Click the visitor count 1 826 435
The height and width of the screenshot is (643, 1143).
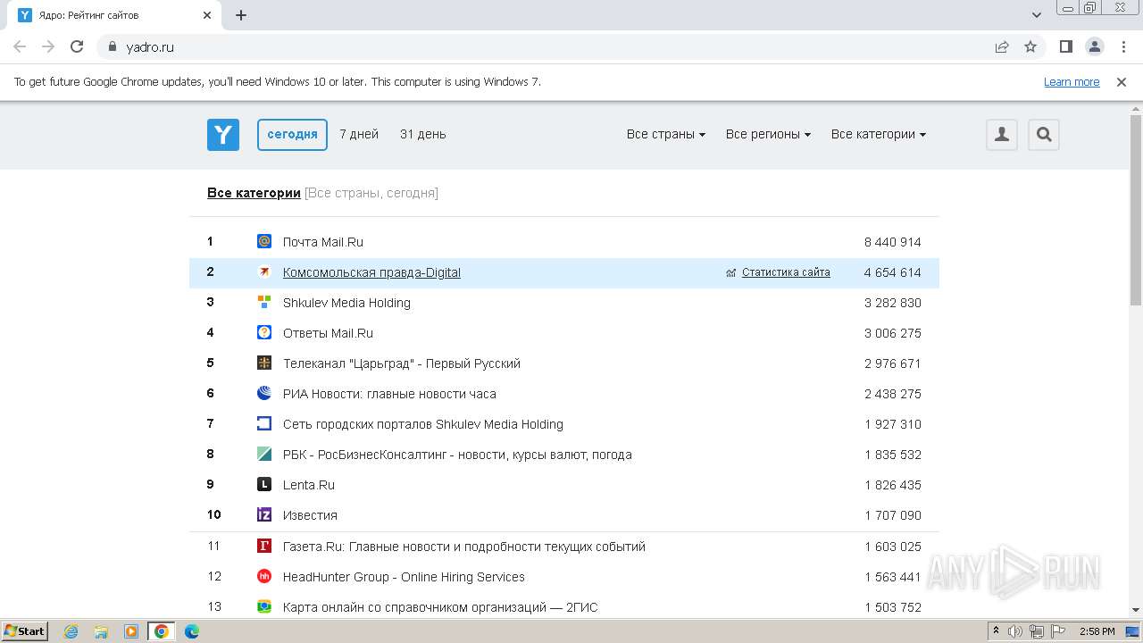893,485
